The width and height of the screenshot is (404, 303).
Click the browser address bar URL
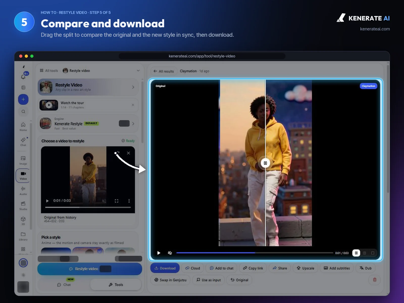click(202, 56)
